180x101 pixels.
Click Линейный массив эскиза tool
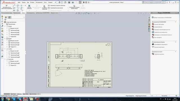(x=55, y=8)
